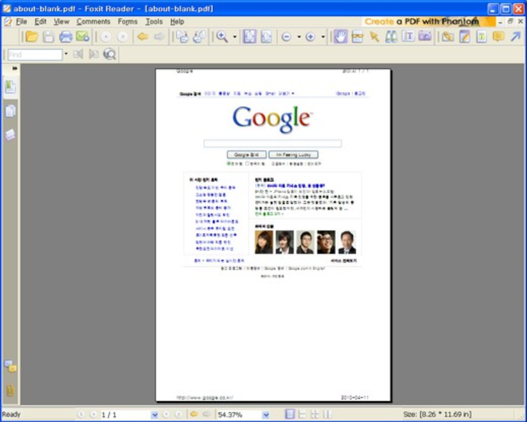Select the Zoom magnifier tool
The height and width of the screenshot is (422, 527).
click(222, 36)
